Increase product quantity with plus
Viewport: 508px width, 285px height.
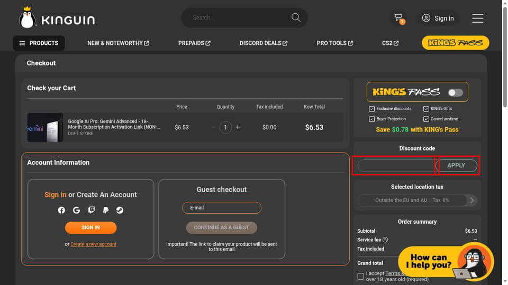pos(238,127)
